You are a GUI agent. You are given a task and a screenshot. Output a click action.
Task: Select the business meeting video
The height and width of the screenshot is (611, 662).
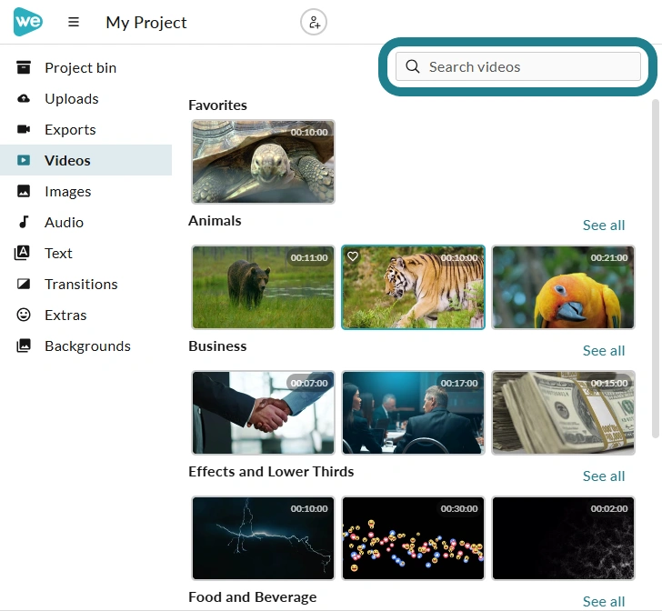click(413, 413)
